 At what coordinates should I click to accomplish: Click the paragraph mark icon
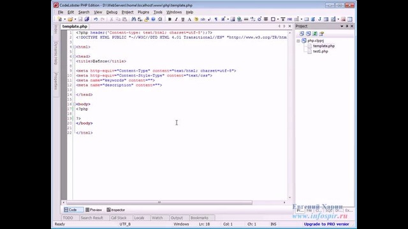click(216, 19)
